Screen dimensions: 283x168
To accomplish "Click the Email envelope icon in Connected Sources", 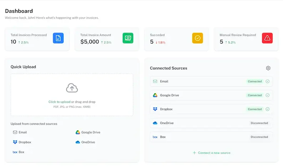I will (x=155, y=82).
